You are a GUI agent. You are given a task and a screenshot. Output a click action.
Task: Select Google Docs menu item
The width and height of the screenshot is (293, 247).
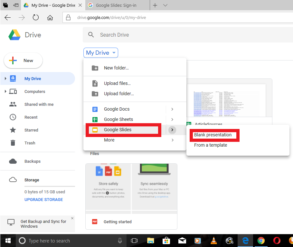pyautogui.click(x=135, y=109)
